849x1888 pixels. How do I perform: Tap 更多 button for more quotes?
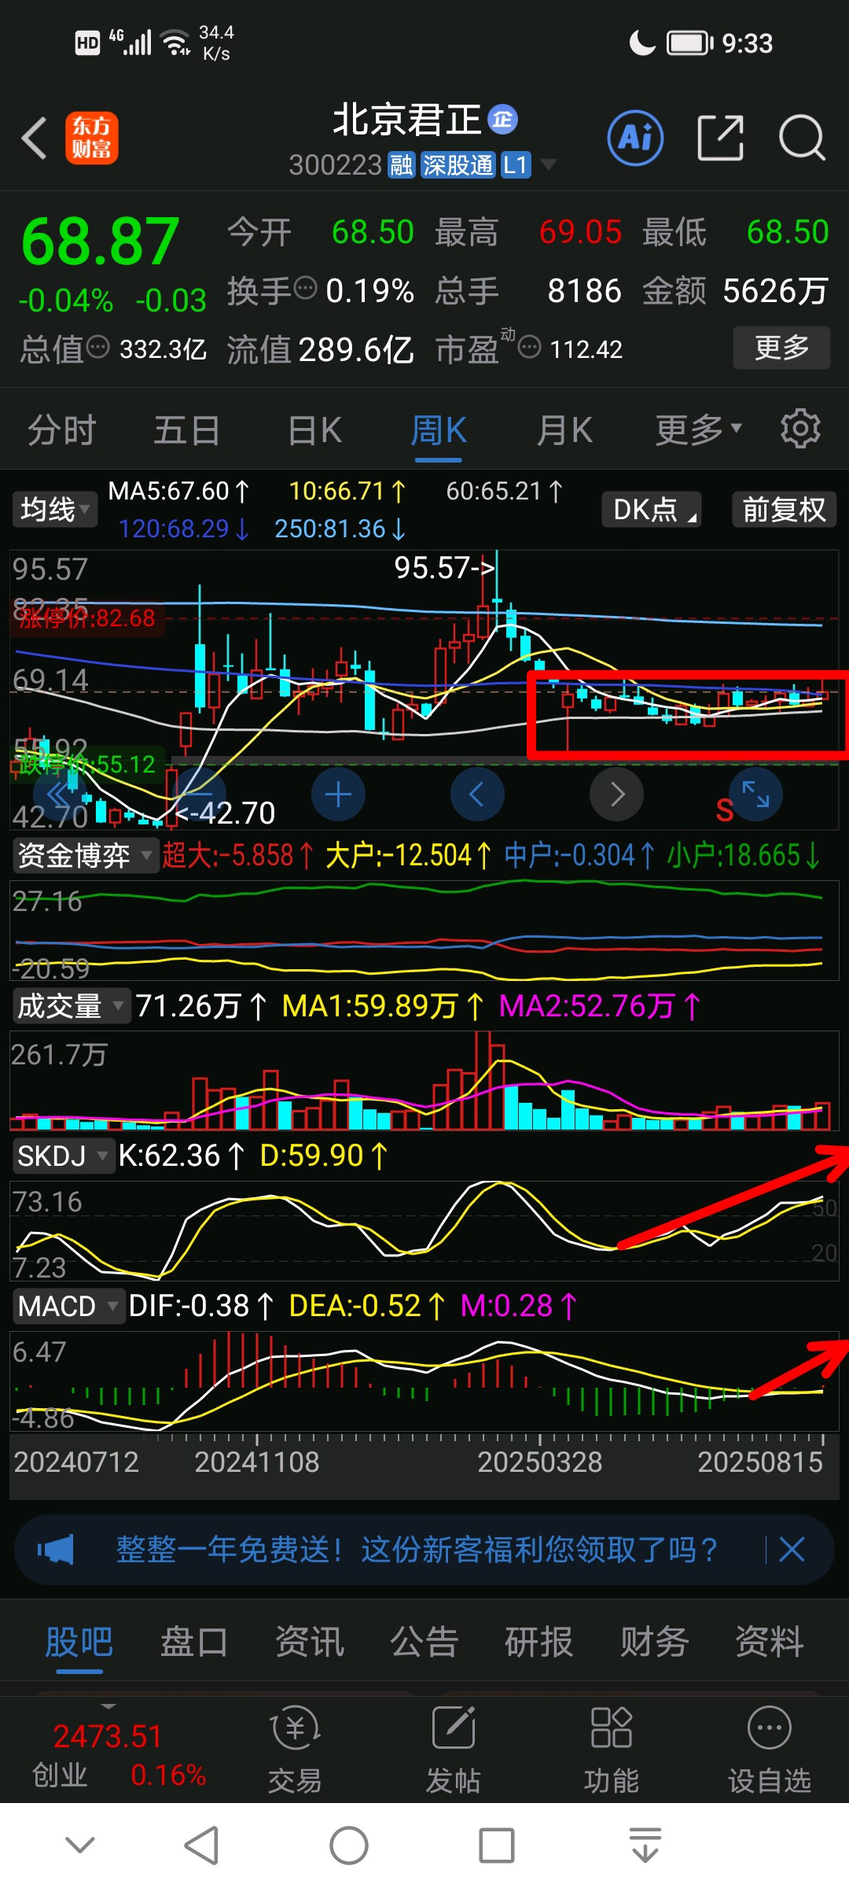[781, 347]
